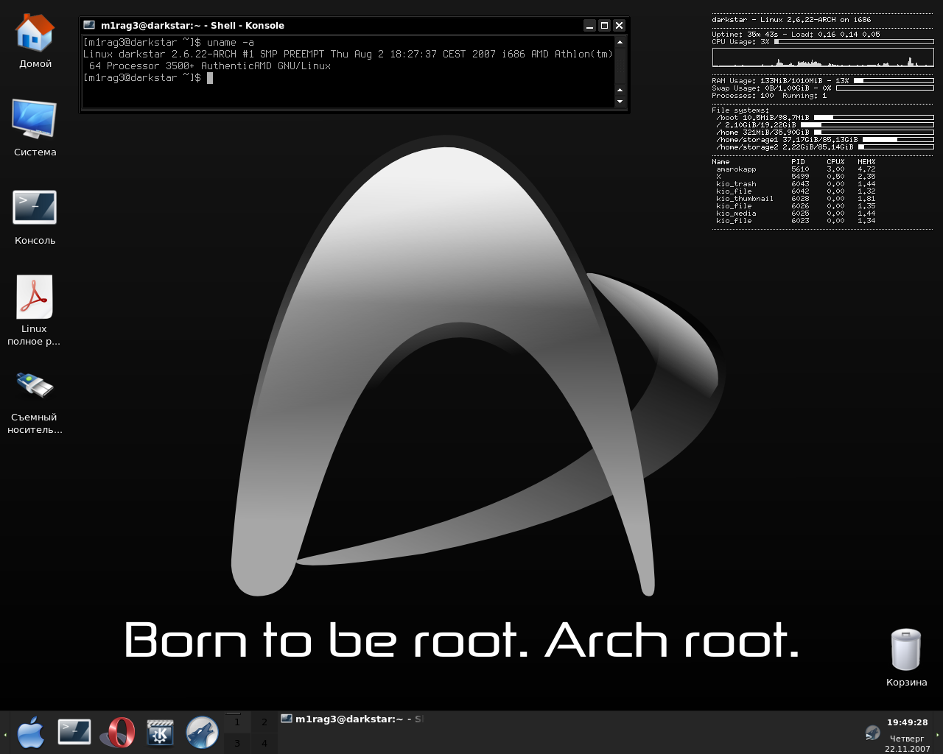Click the Konsole title bar text
This screenshot has height=754, width=943.
point(192,25)
